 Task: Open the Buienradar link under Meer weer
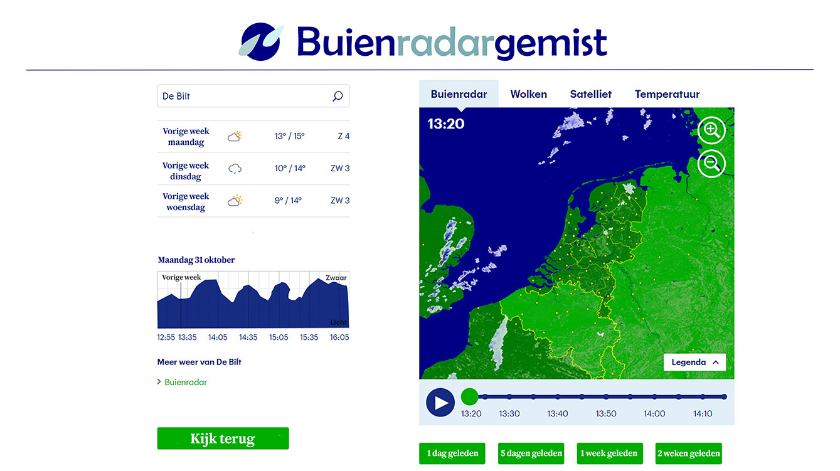pyautogui.click(x=186, y=382)
